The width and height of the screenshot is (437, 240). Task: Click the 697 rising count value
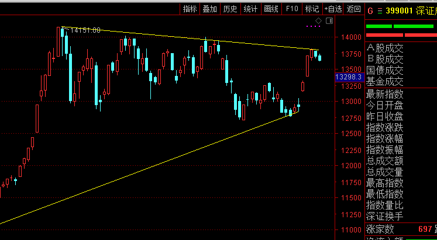point(425,229)
